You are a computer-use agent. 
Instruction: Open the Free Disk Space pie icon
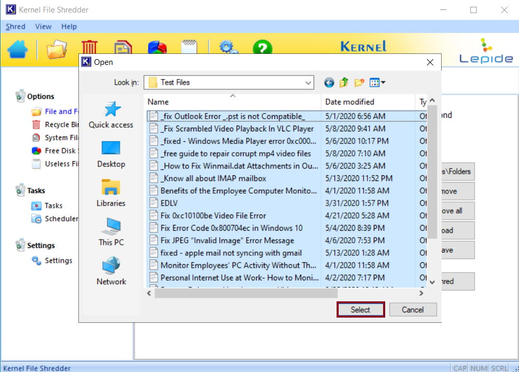[157, 48]
